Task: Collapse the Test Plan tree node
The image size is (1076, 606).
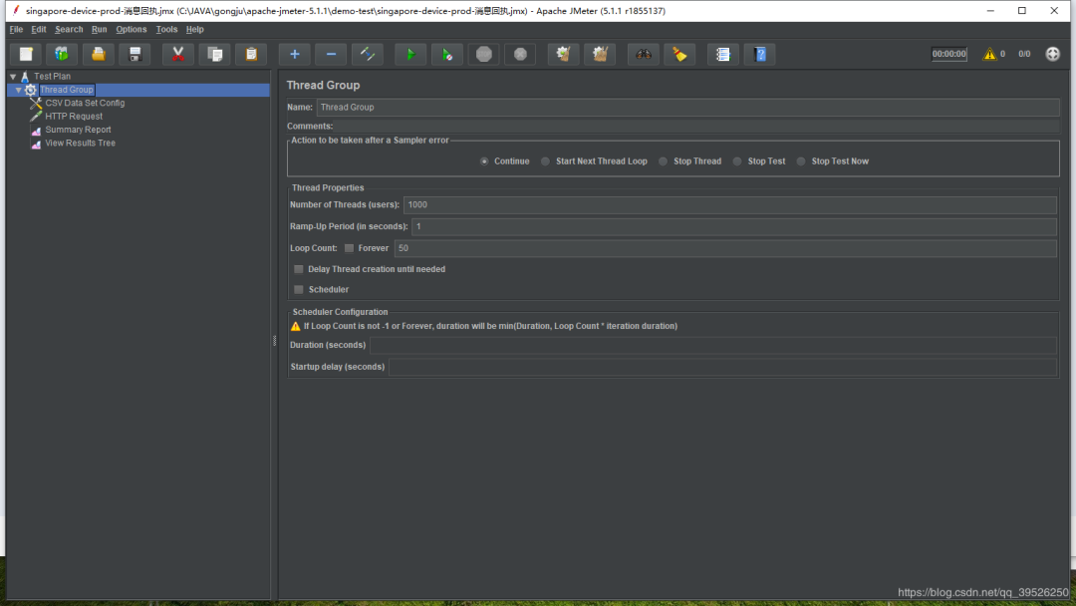Action: 13,77
